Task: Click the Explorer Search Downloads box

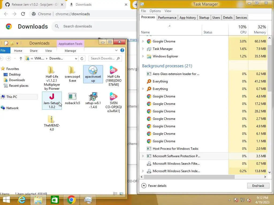Action: click(x=105, y=58)
